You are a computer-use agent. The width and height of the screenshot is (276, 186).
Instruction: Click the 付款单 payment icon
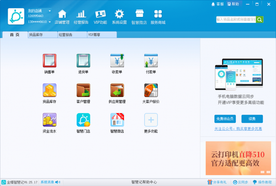151,61
